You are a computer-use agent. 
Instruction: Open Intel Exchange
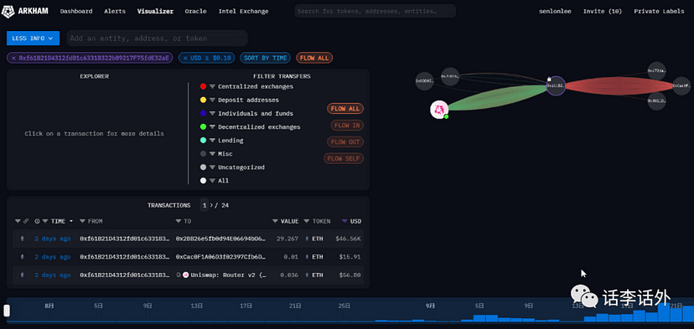coord(243,12)
